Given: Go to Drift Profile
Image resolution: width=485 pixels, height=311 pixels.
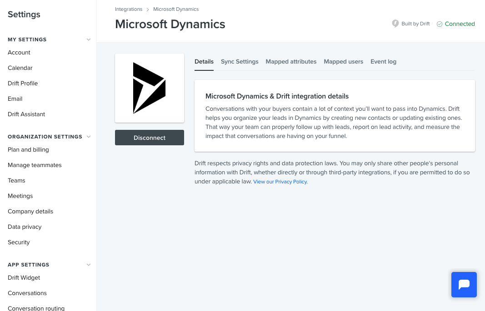Looking at the screenshot, I should coord(23,84).
